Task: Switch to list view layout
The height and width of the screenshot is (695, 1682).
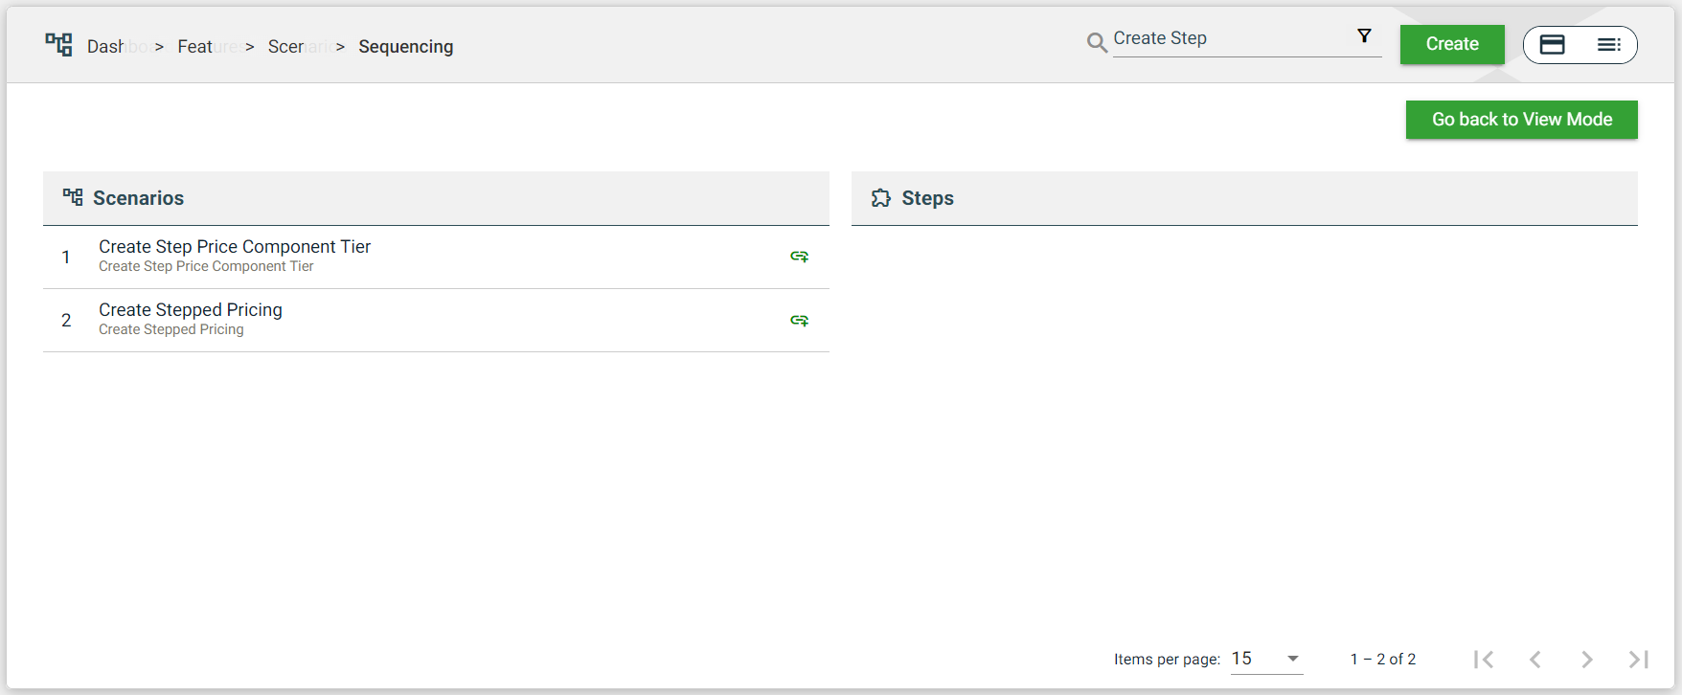Action: tap(1608, 45)
